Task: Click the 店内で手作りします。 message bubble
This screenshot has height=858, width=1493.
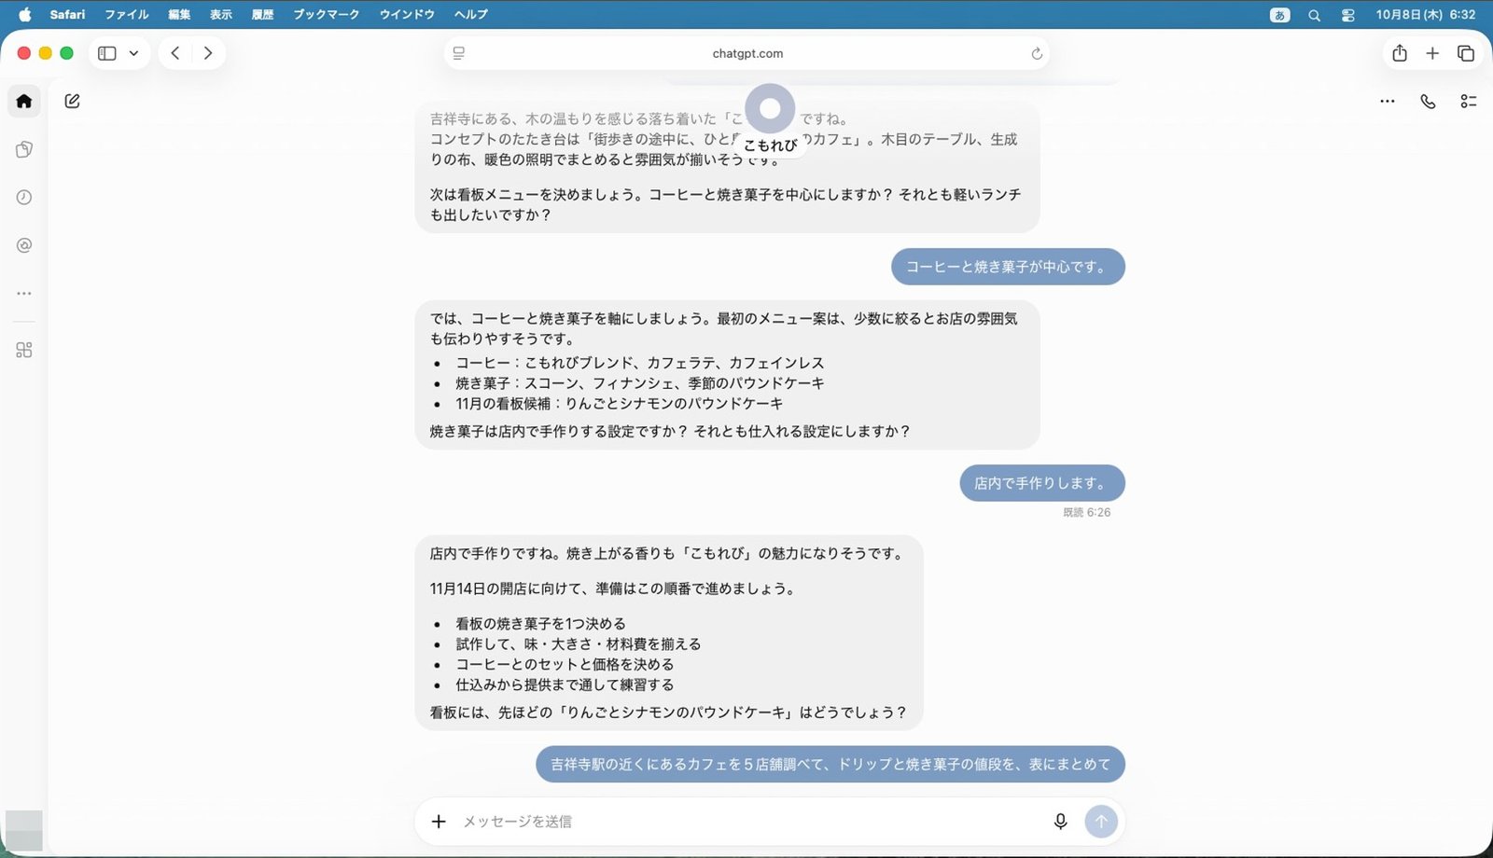Action: (1042, 483)
